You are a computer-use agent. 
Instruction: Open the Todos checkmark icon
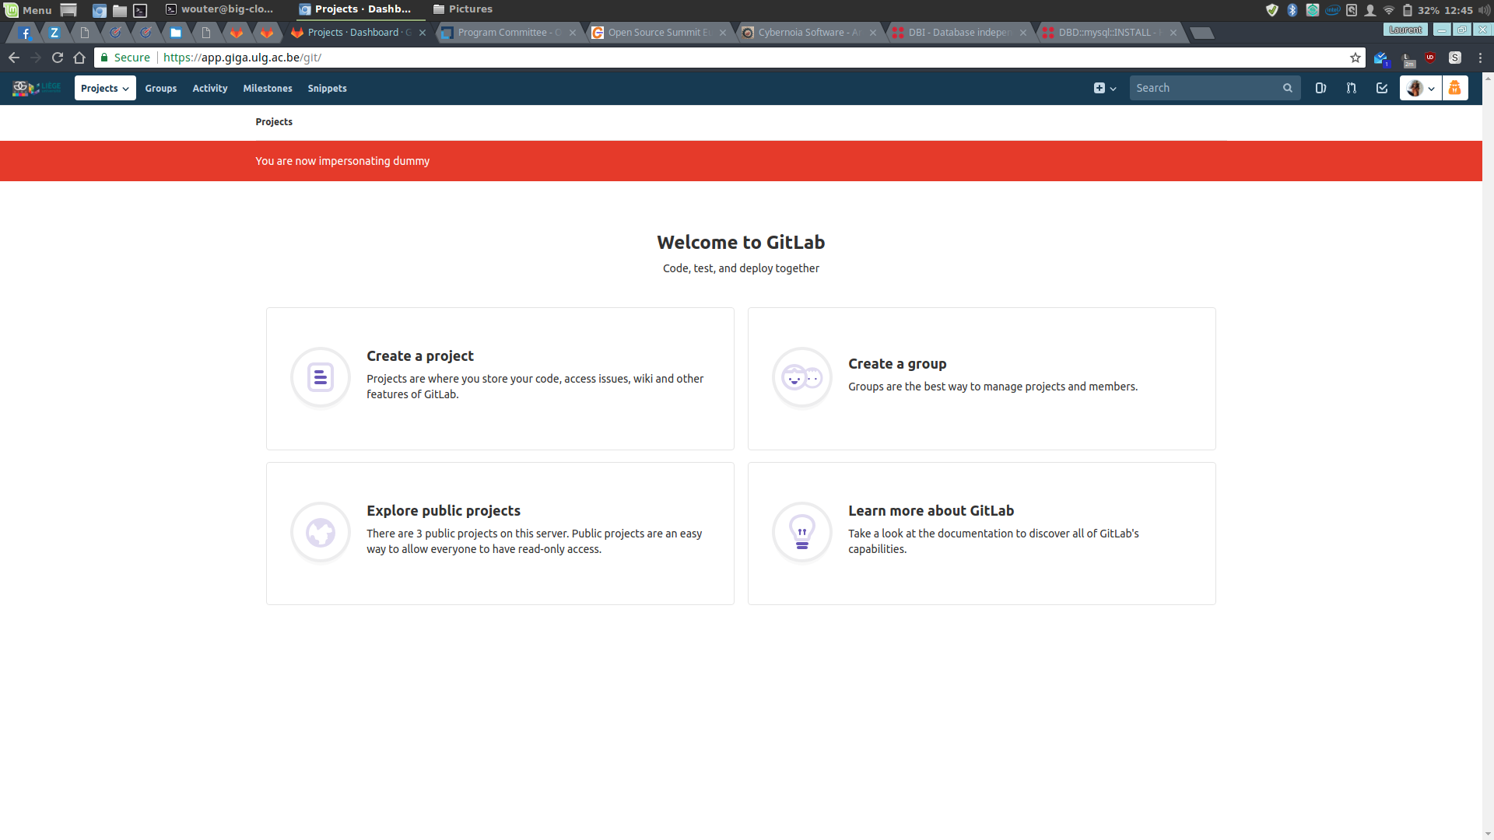(1382, 88)
